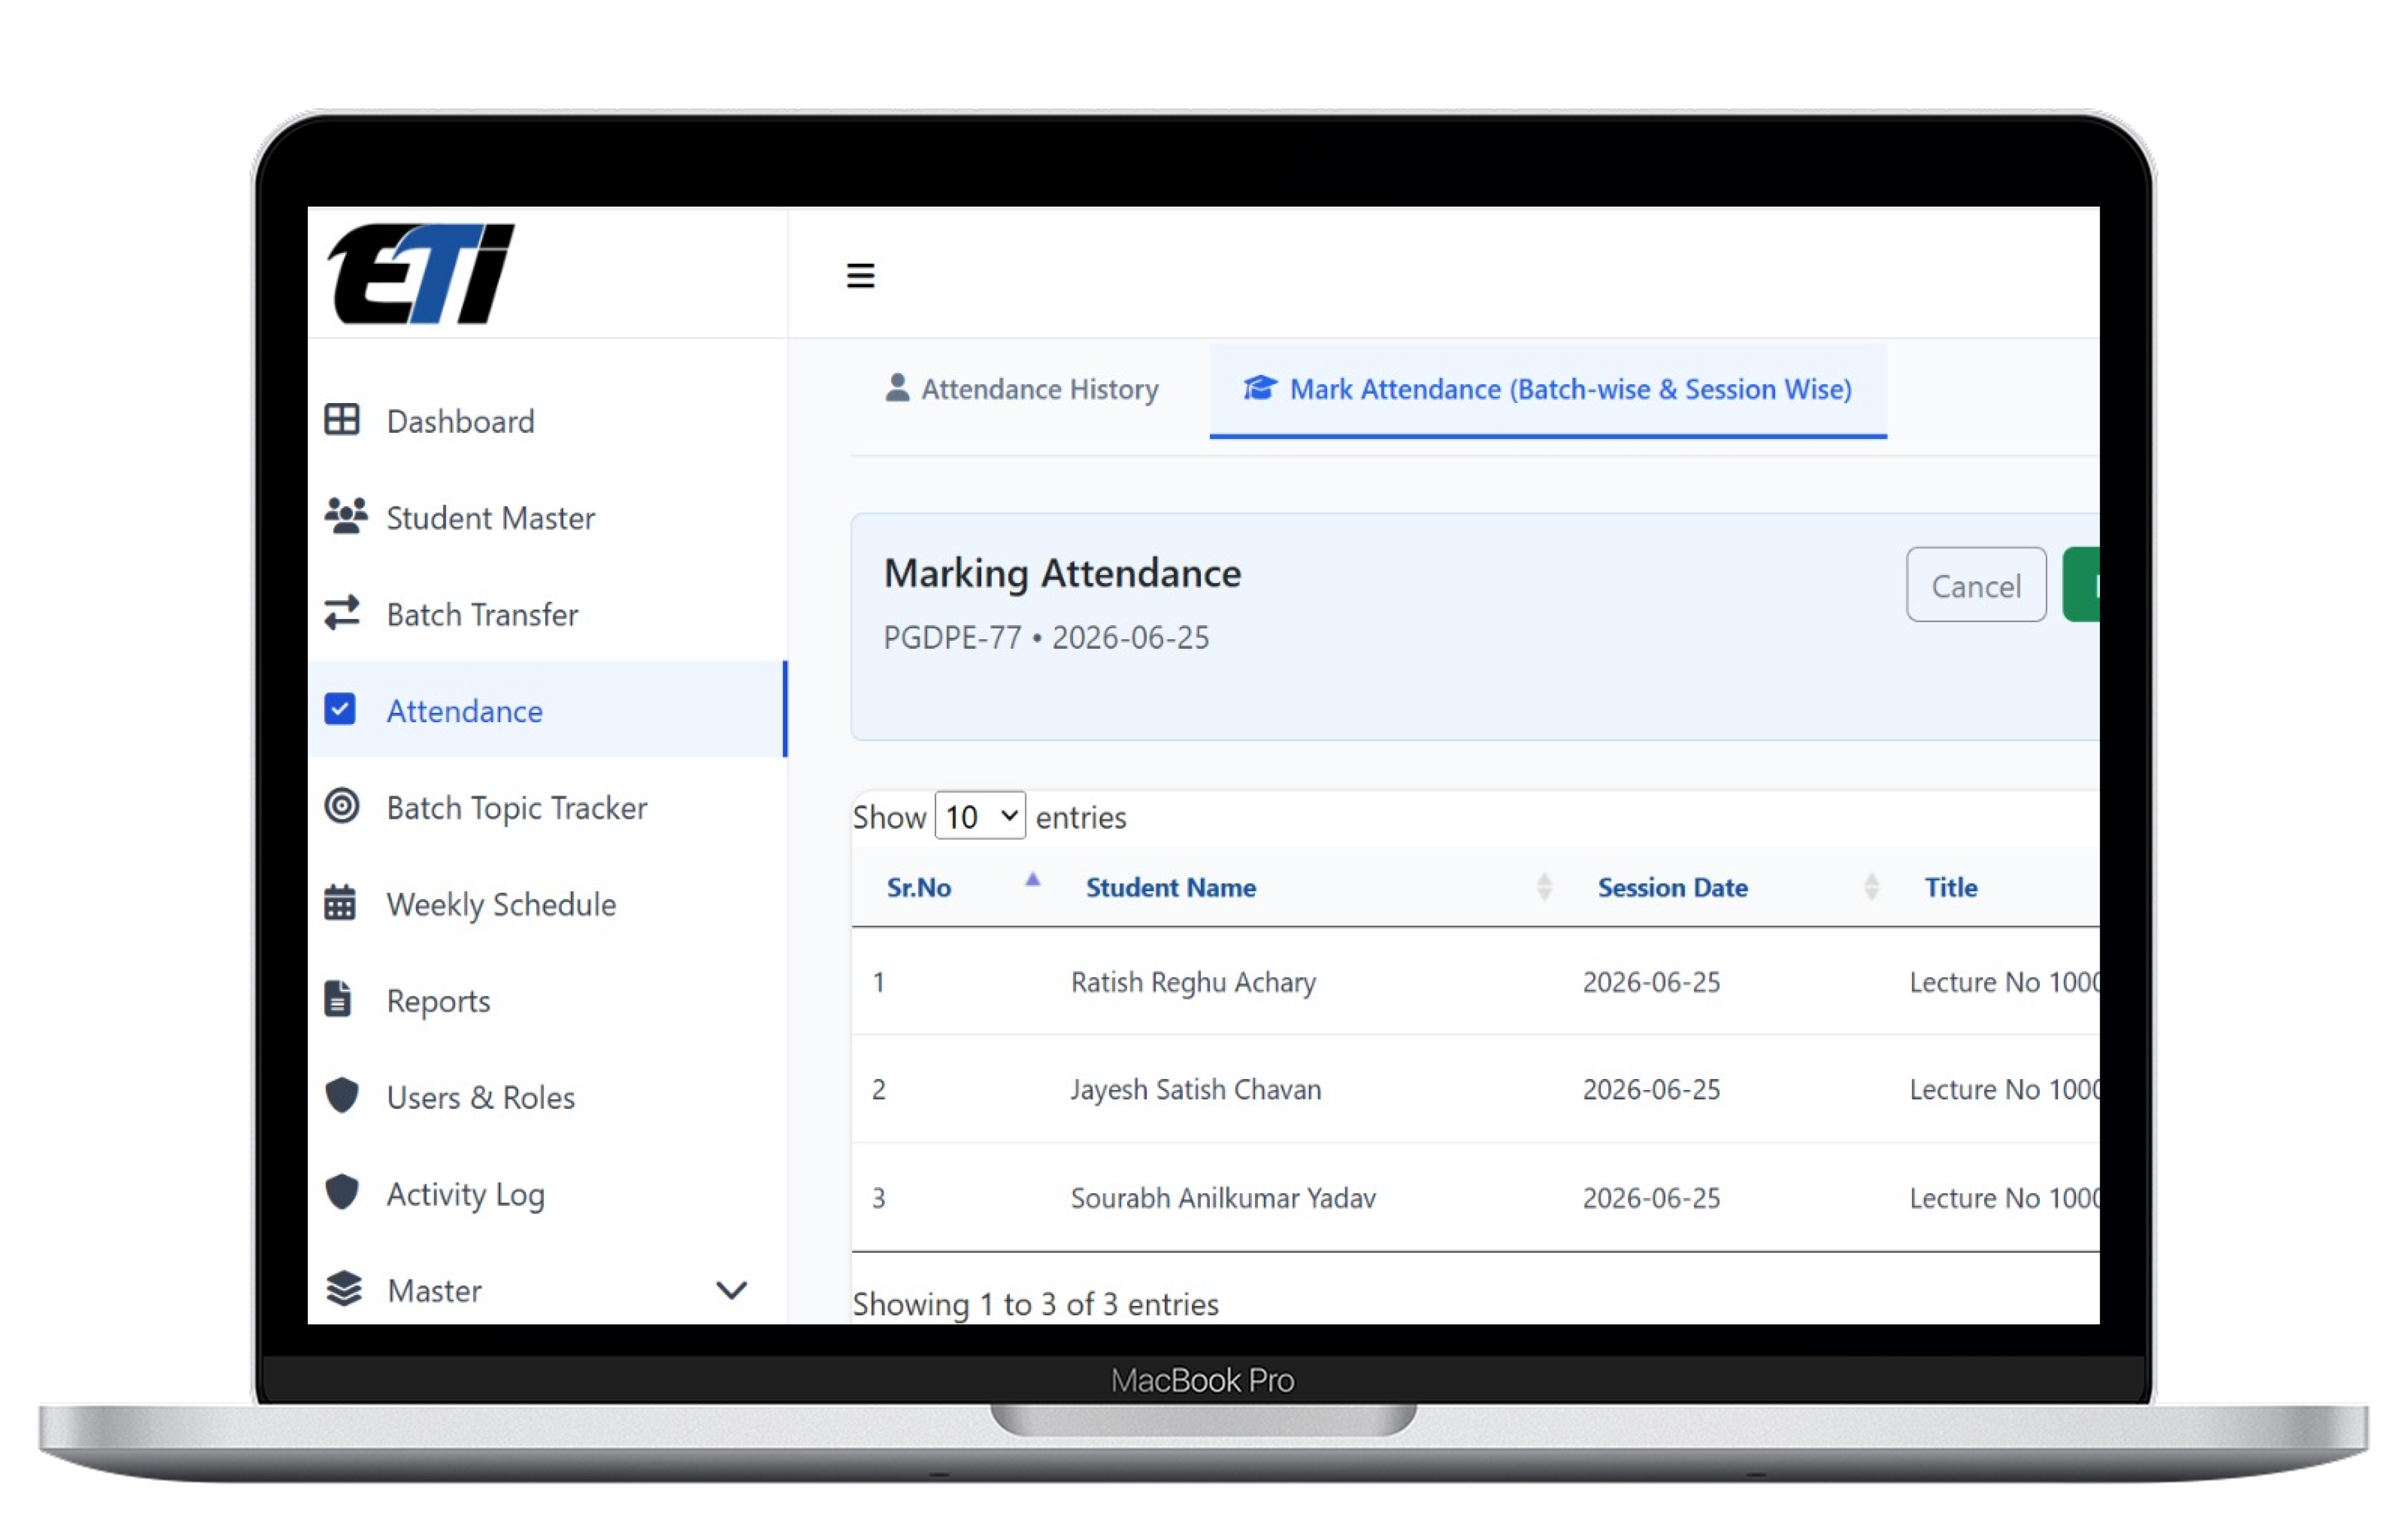Image resolution: width=2408 pixels, height=1531 pixels.
Task: Click the Reports document icon
Action: click(338, 999)
